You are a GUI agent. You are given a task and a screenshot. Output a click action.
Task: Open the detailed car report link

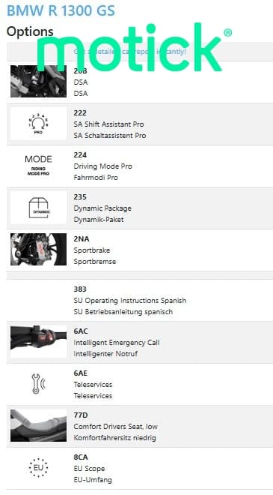click(129, 52)
